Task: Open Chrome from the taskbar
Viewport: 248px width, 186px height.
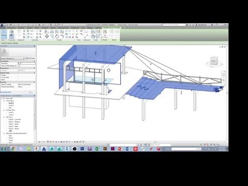Action: 13,149
